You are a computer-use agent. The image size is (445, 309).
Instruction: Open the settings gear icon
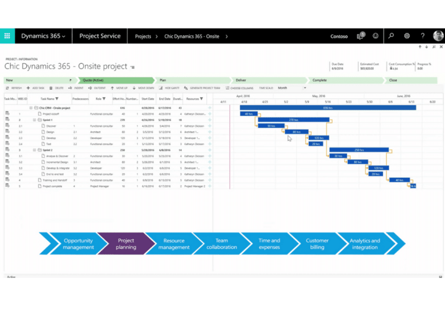point(407,36)
